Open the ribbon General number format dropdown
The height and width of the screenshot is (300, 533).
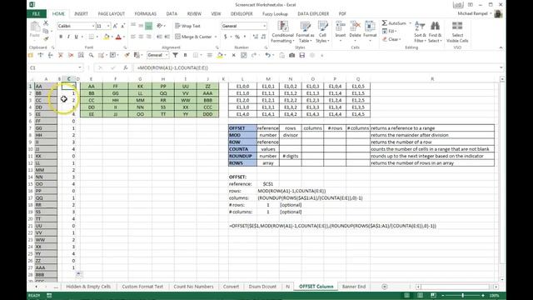(x=264, y=26)
